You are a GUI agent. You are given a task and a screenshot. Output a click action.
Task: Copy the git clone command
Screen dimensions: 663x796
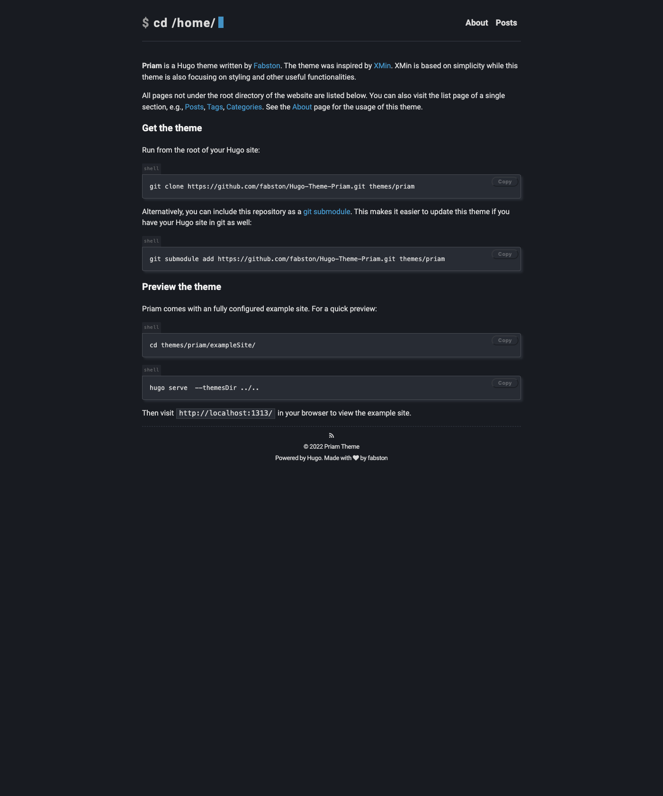[505, 181]
